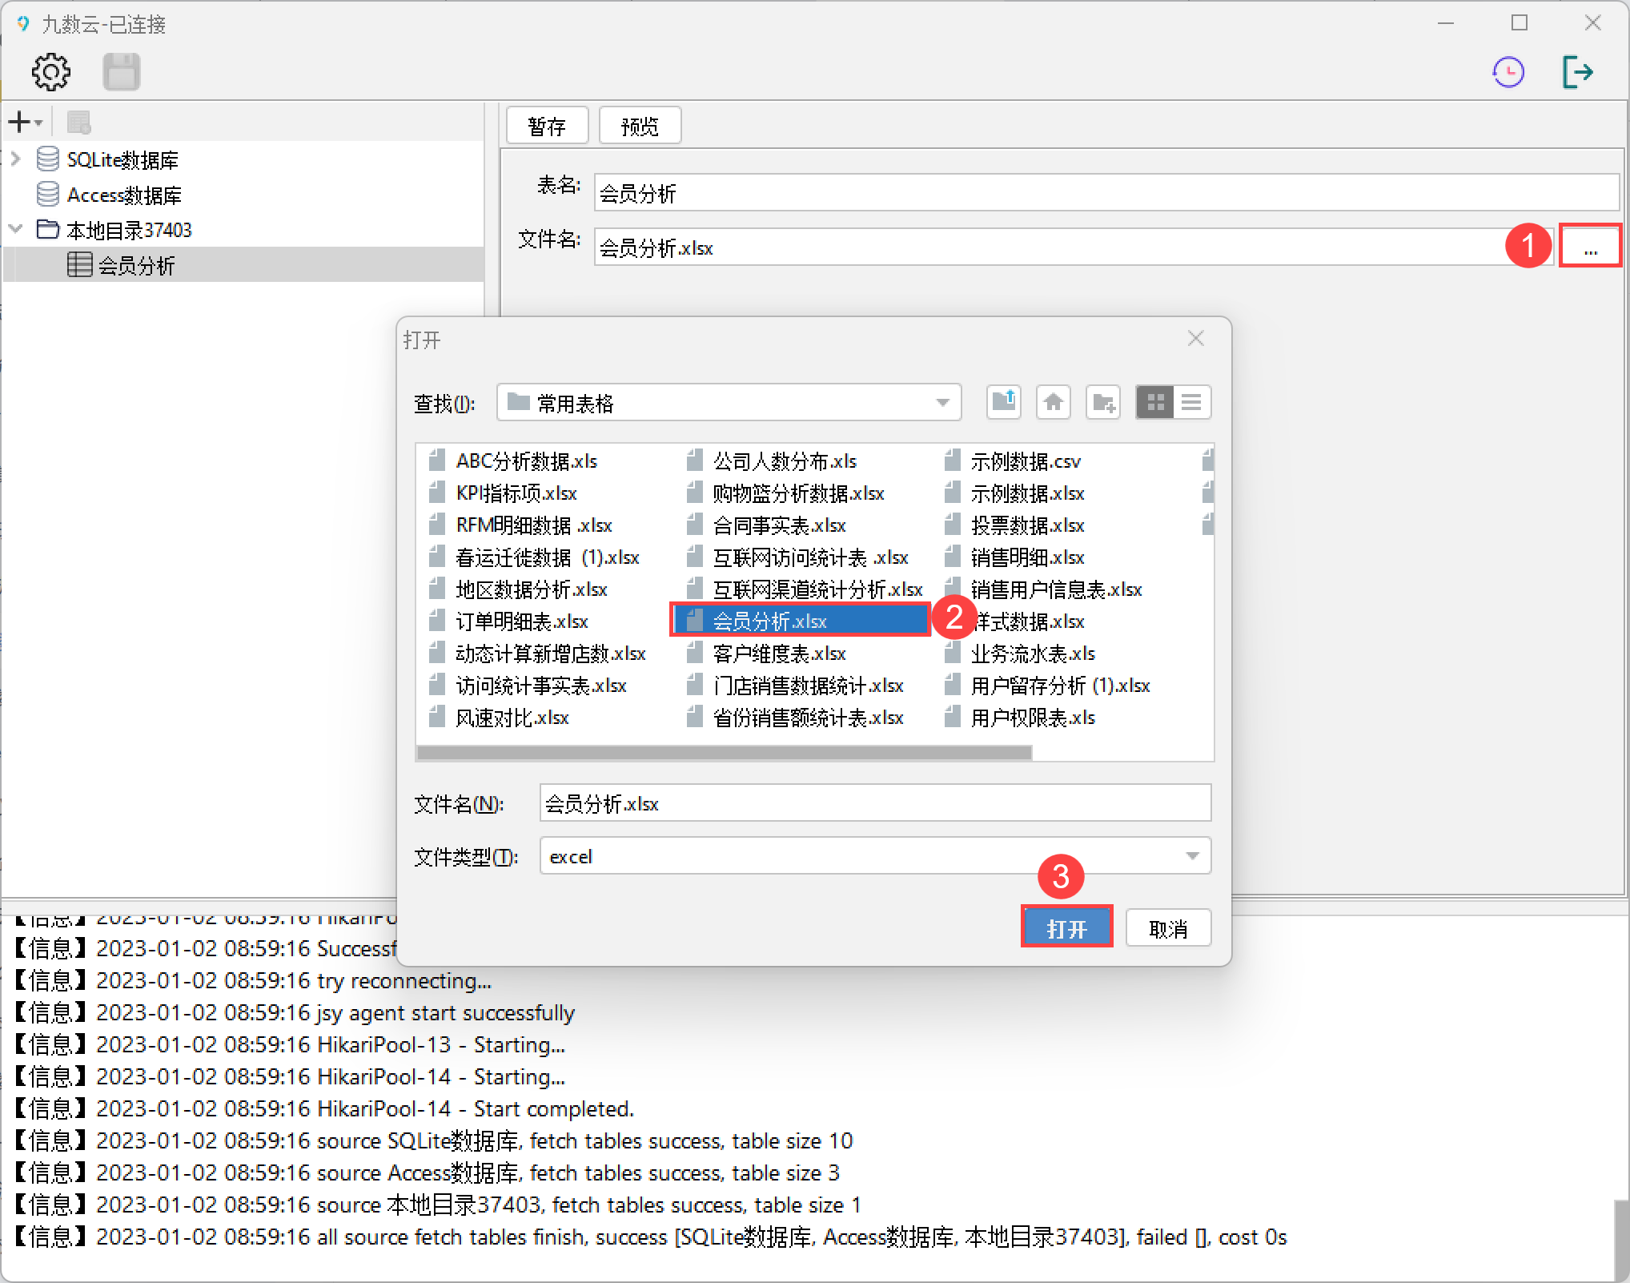Click the file list horizontal scrollbar

(724, 753)
